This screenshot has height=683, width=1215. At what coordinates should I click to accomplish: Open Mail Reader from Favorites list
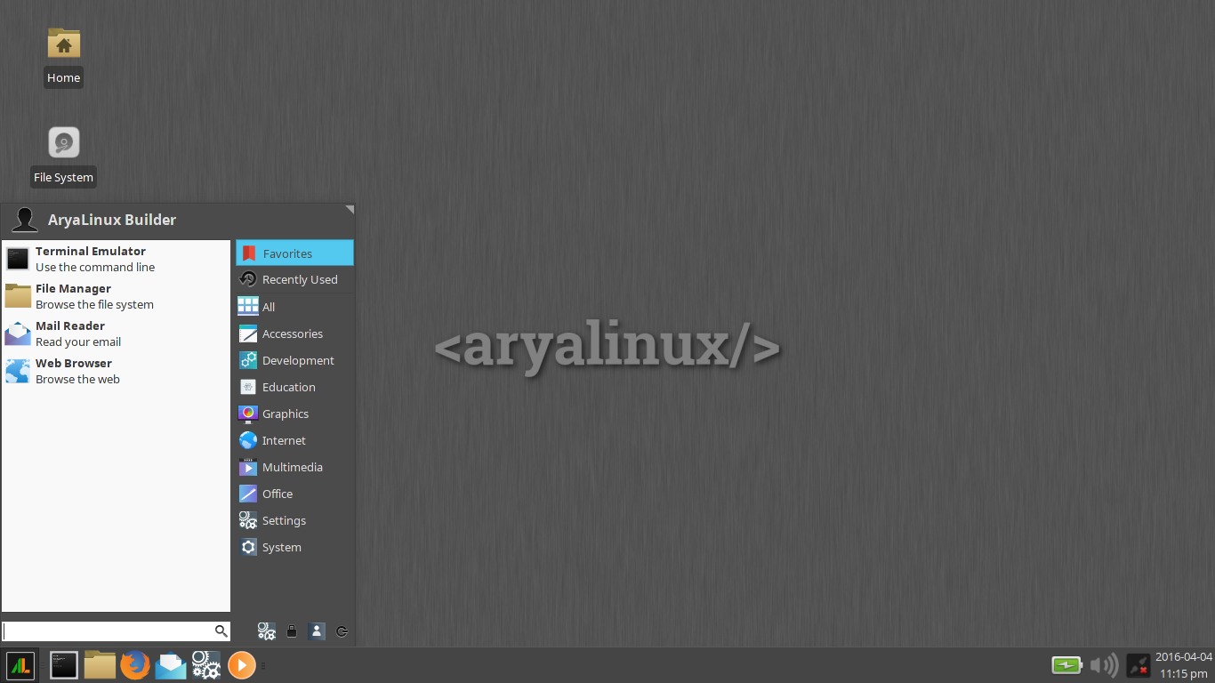point(116,333)
